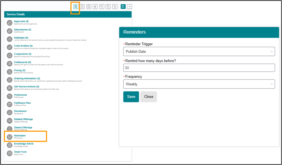This screenshot has height=165, width=282.
Task: Click the Save button in Reminders
Action: (x=131, y=97)
